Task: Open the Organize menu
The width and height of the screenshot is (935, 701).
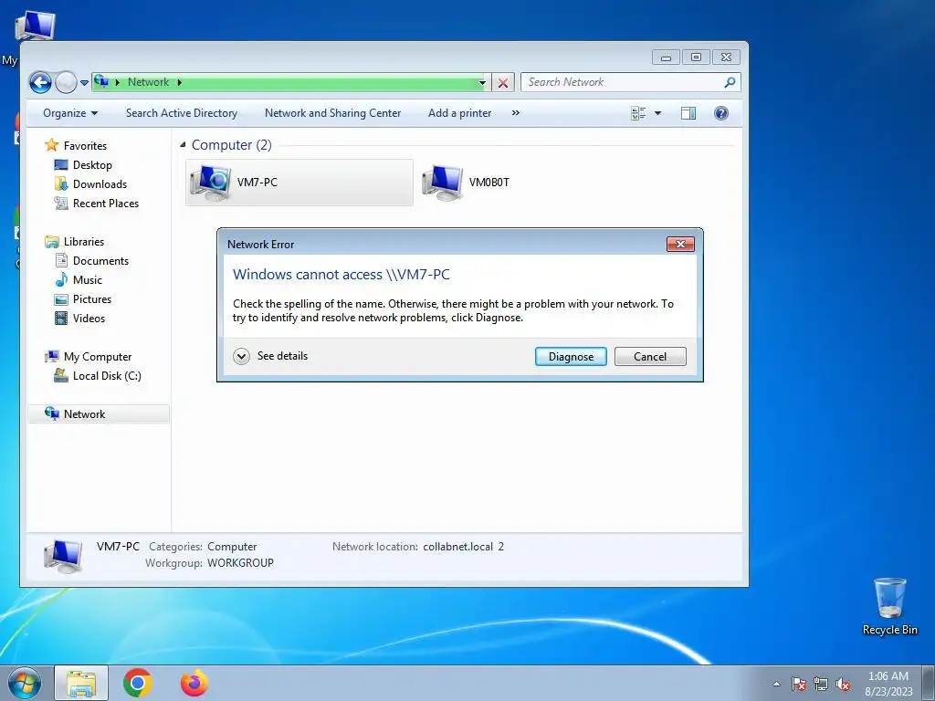Action: (70, 113)
